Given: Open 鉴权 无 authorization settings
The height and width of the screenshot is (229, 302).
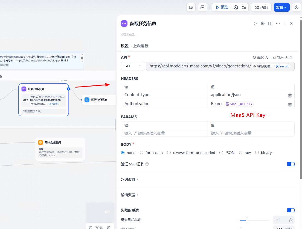Looking at the screenshot, I should [x=260, y=57].
